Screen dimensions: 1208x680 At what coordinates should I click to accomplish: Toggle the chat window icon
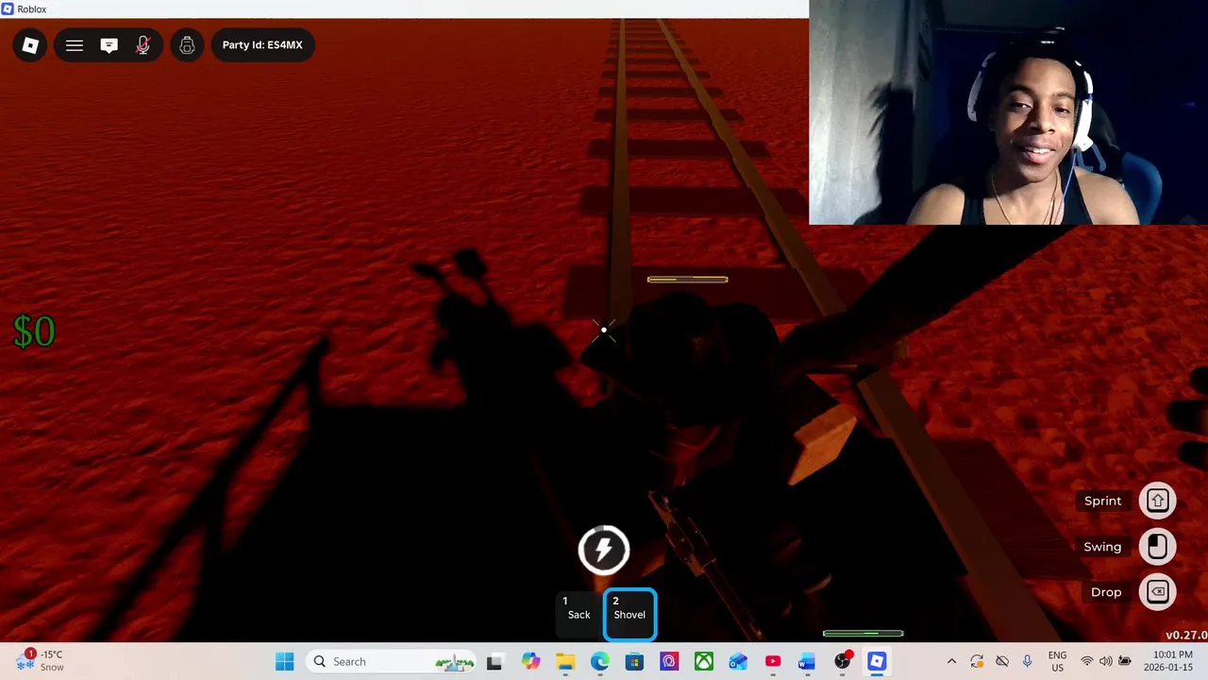pos(109,45)
